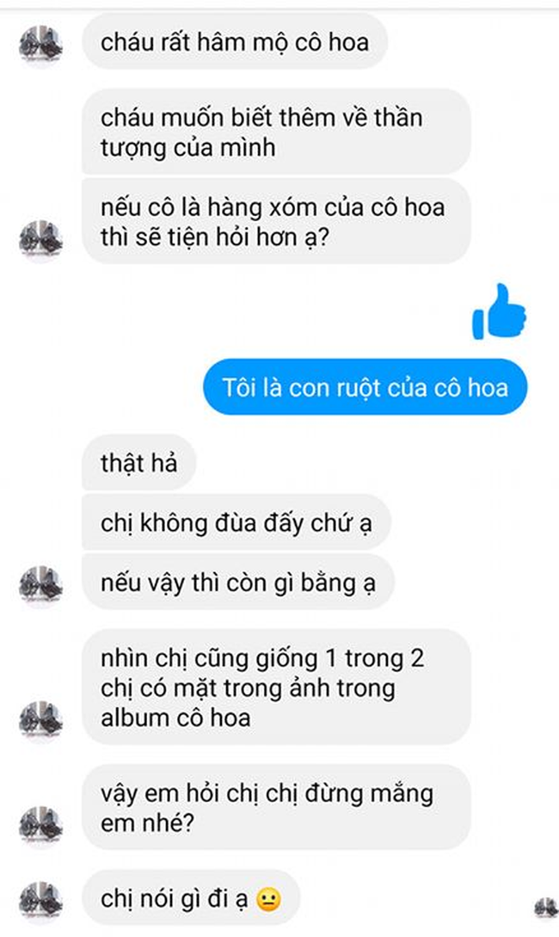Image resolution: width=559 pixels, height=937 pixels.
Task: Tap message 'chị không đùa đấy chứ ạ'
Action: (x=236, y=523)
